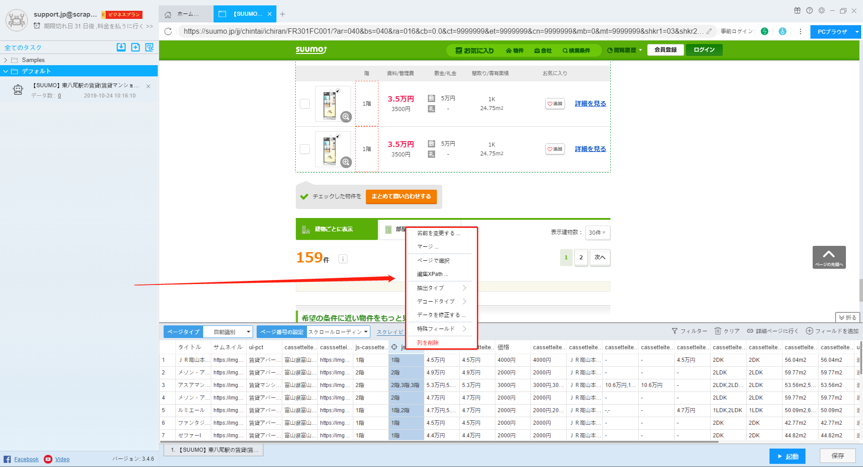Click the blue round icon near browser menu
863x467 pixels.
(x=783, y=31)
